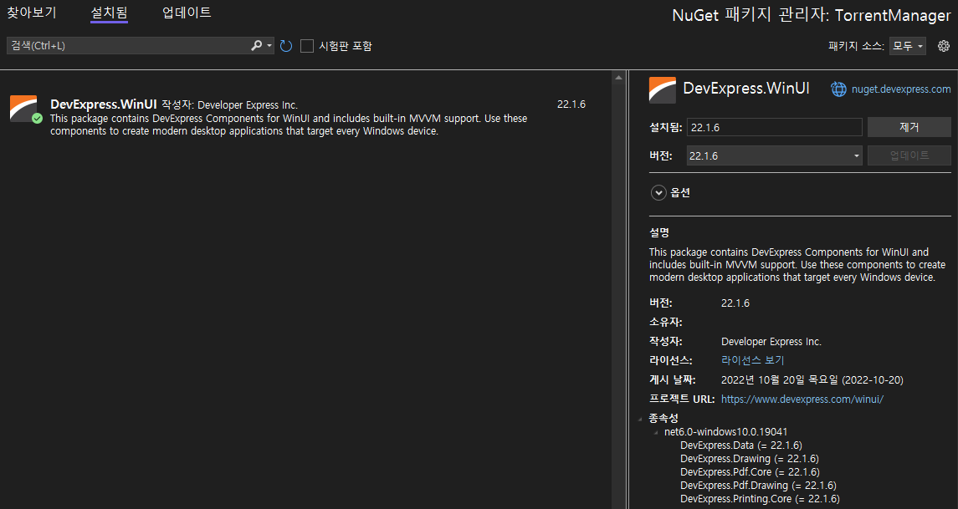
Task: Open the 패키지 소스 dropdown set to 모두
Action: point(907,46)
